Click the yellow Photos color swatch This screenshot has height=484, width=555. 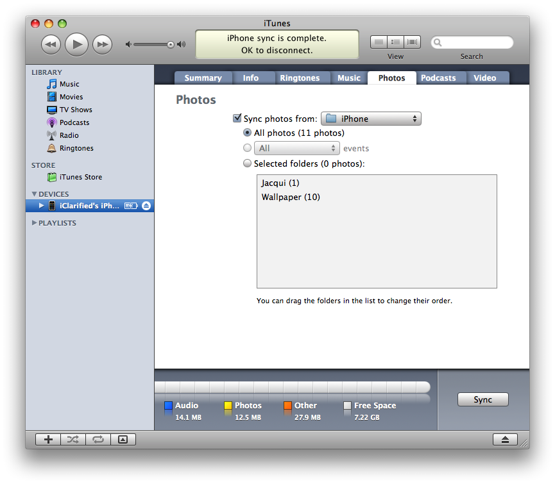point(228,406)
